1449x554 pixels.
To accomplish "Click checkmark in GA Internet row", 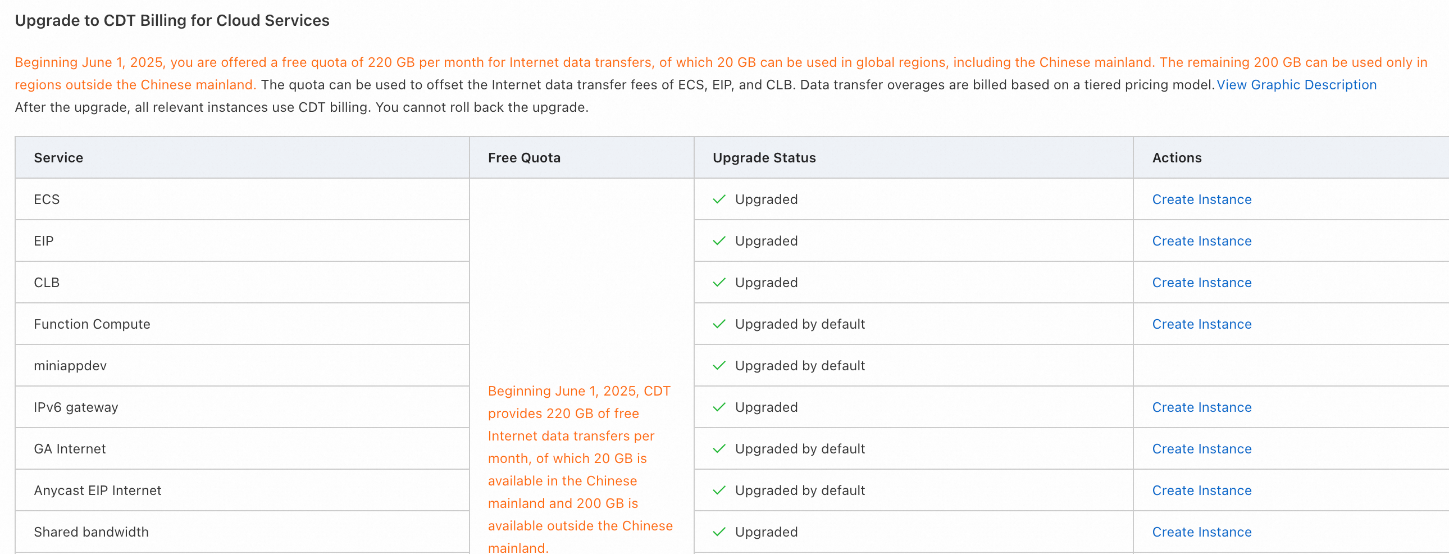I will click(x=719, y=449).
